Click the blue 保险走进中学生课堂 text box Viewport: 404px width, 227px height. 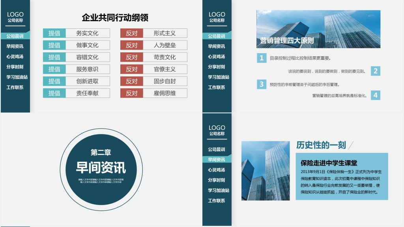[x=342, y=176]
